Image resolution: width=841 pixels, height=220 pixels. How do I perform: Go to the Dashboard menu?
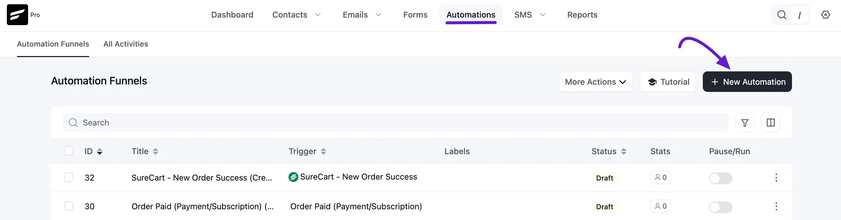232,15
